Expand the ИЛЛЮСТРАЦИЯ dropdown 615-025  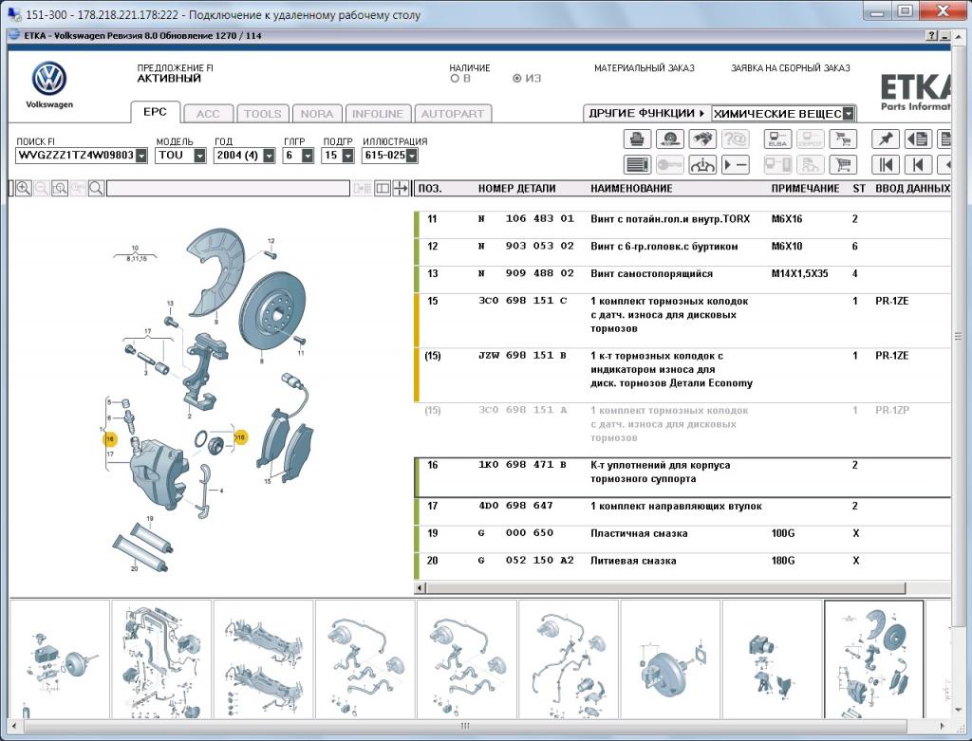click(x=412, y=156)
